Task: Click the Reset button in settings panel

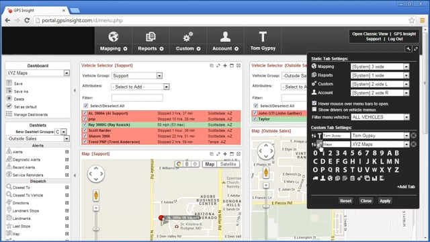Action: tap(345, 201)
